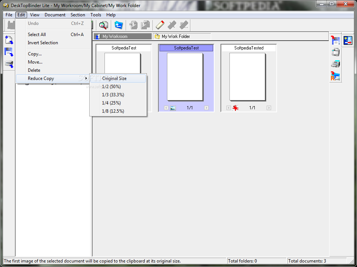Select the first SoftpediaTest page thumbnail

(x=122, y=63)
